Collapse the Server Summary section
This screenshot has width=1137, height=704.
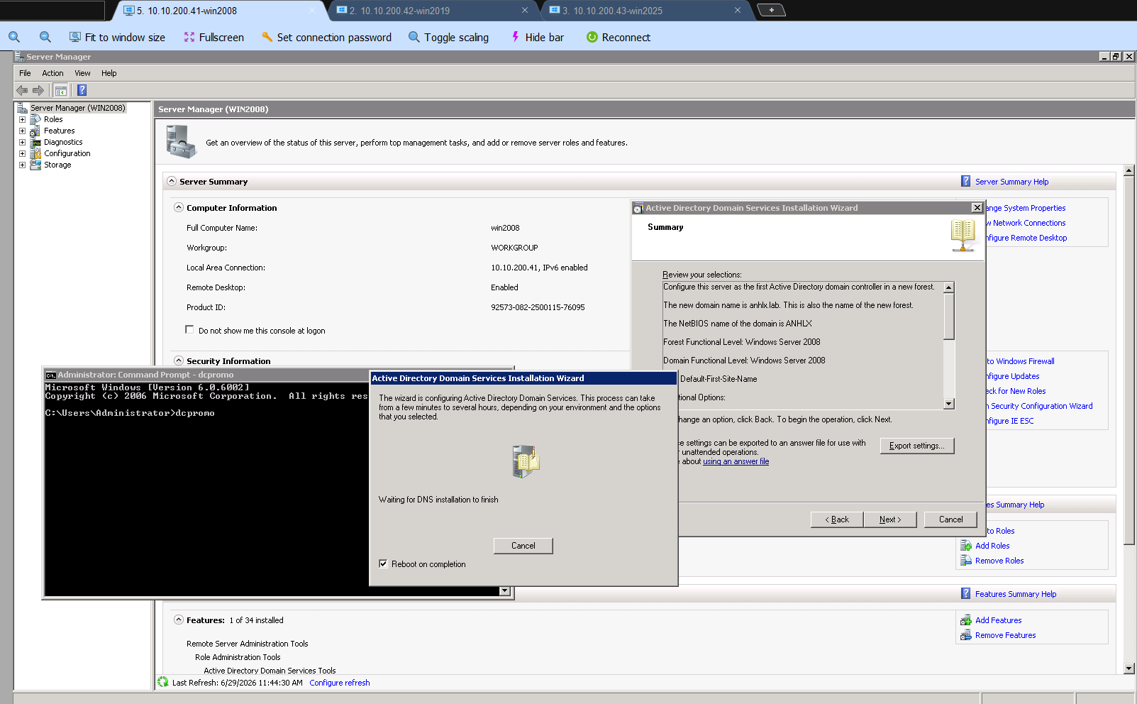point(172,181)
